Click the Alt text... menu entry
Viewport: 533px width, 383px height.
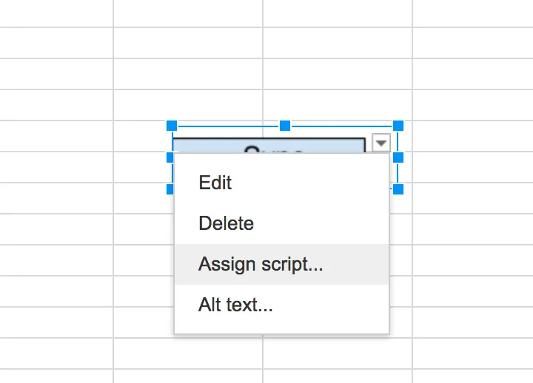click(x=235, y=305)
